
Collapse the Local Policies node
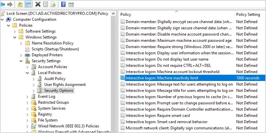pos(27,73)
